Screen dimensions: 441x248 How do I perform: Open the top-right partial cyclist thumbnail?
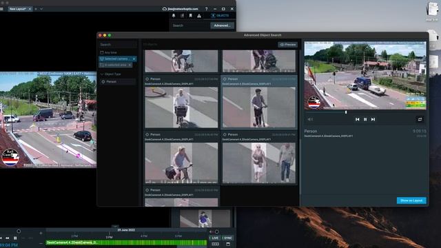(259, 61)
